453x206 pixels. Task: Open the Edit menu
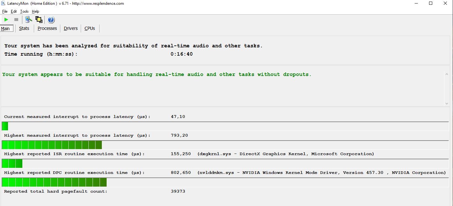tap(14, 11)
